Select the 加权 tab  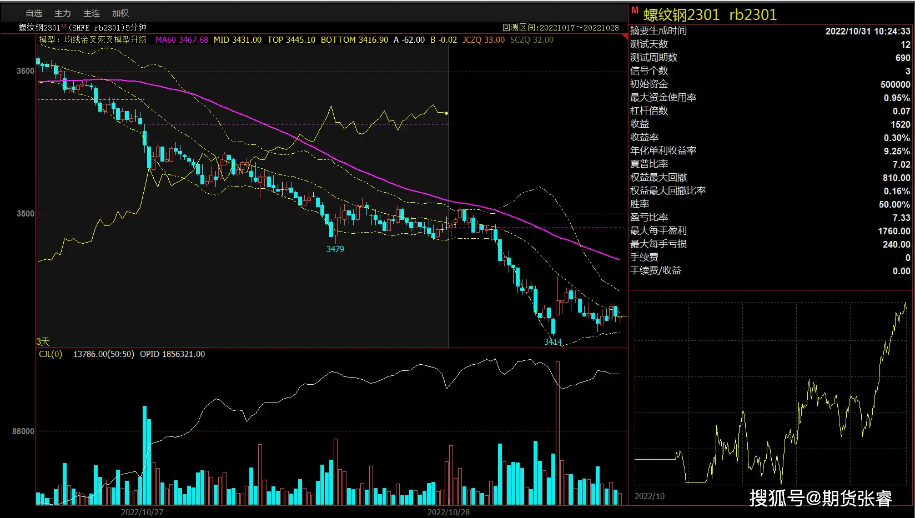click(120, 13)
